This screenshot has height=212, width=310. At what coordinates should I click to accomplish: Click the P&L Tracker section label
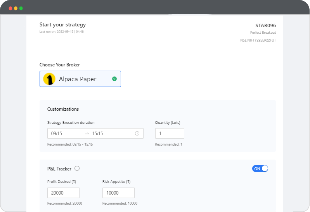pos(59,169)
